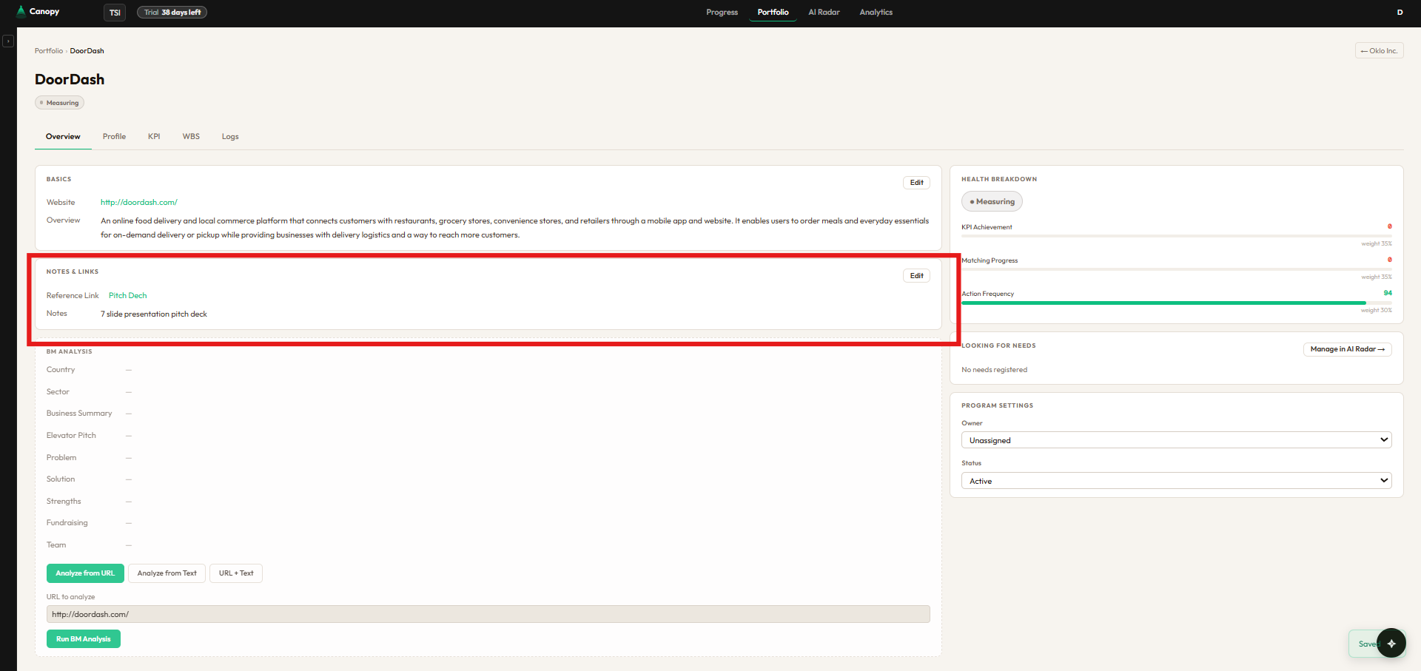Screen dimensions: 1421x671
Task: Open the WBS tab
Action: point(191,137)
